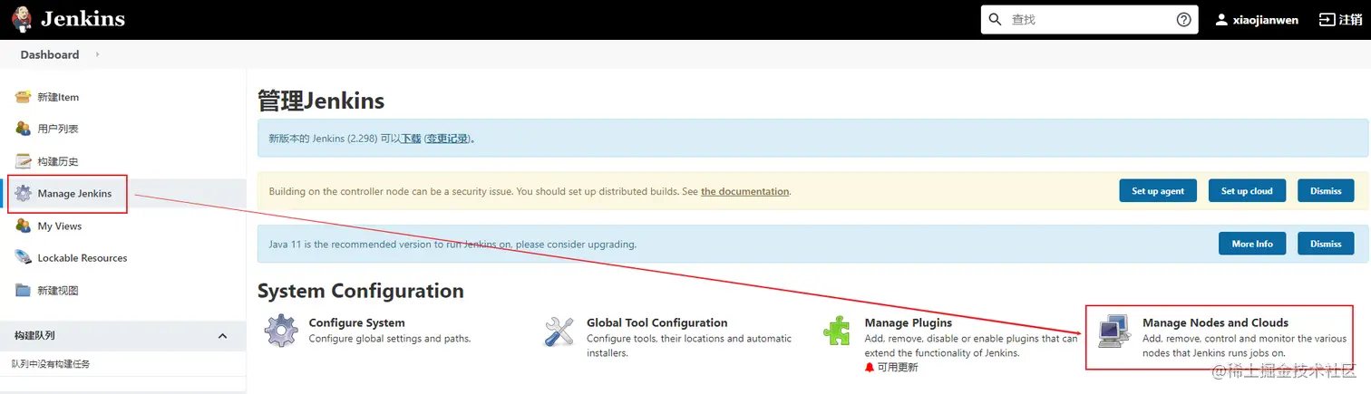
Task: Click the user profile person icon
Action: coord(1221,20)
